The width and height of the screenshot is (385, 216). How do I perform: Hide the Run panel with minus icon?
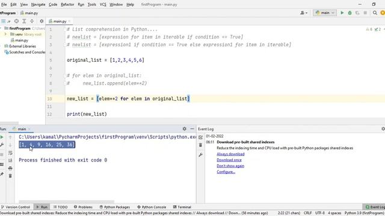(x=192, y=129)
